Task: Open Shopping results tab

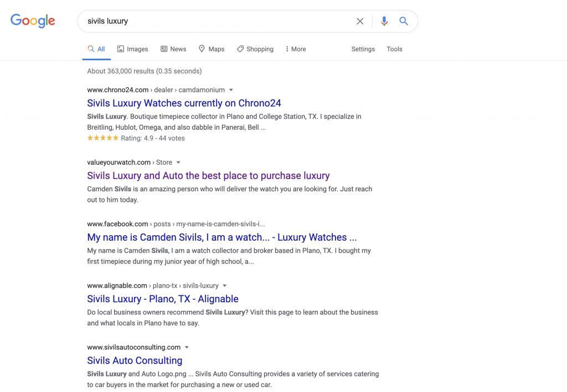Action: click(x=255, y=49)
